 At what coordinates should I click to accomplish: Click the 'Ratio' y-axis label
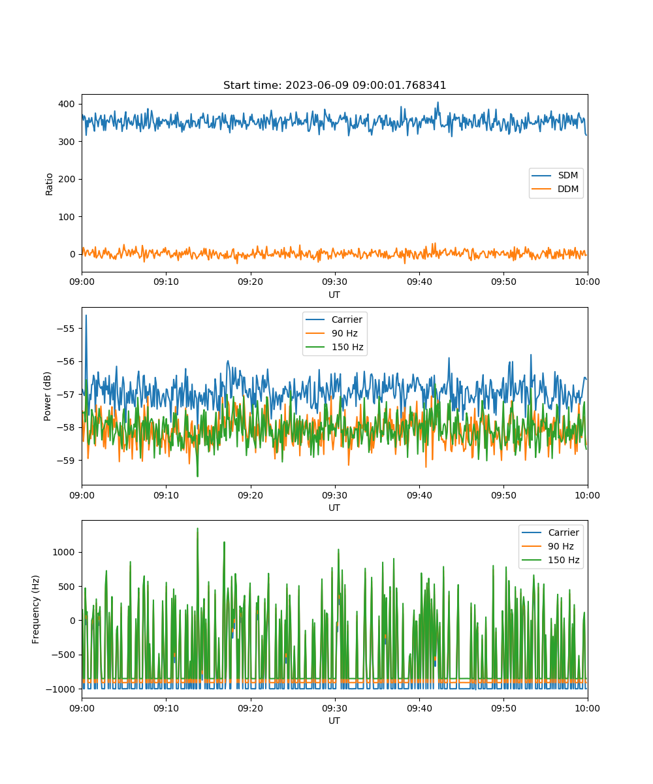tap(50, 184)
